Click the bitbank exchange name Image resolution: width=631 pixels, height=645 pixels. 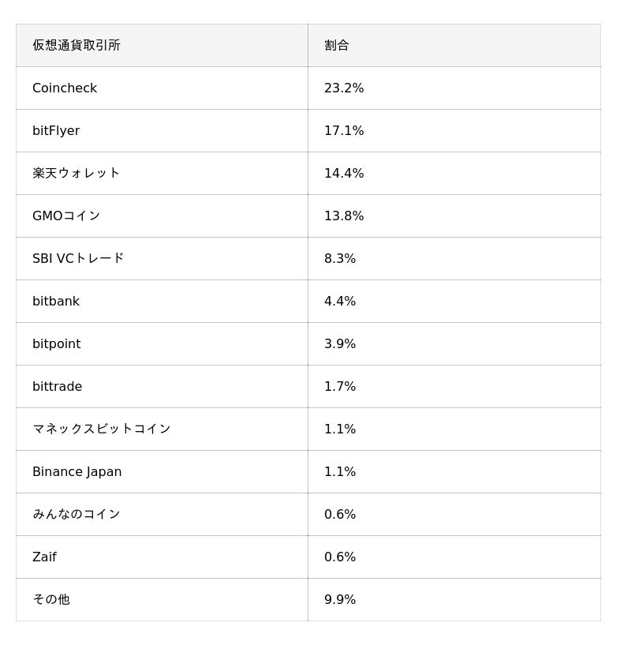pos(56,302)
